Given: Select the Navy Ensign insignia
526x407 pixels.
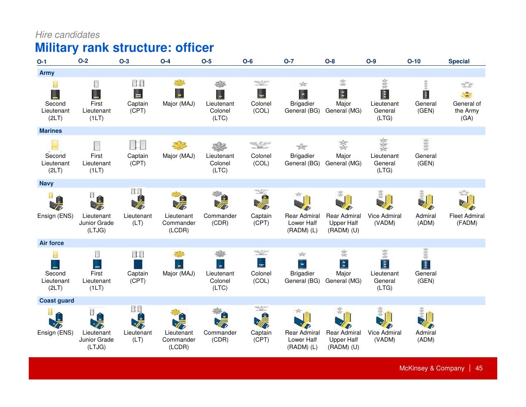Looking at the screenshot, I should (55, 201).
